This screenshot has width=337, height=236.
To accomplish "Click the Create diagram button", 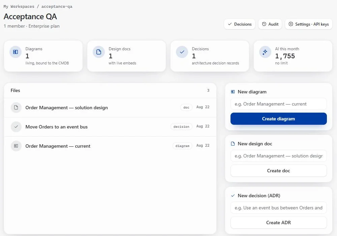I will pyautogui.click(x=279, y=119).
